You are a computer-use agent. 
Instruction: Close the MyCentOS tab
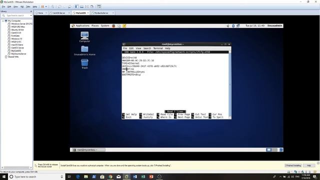(x=88, y=13)
